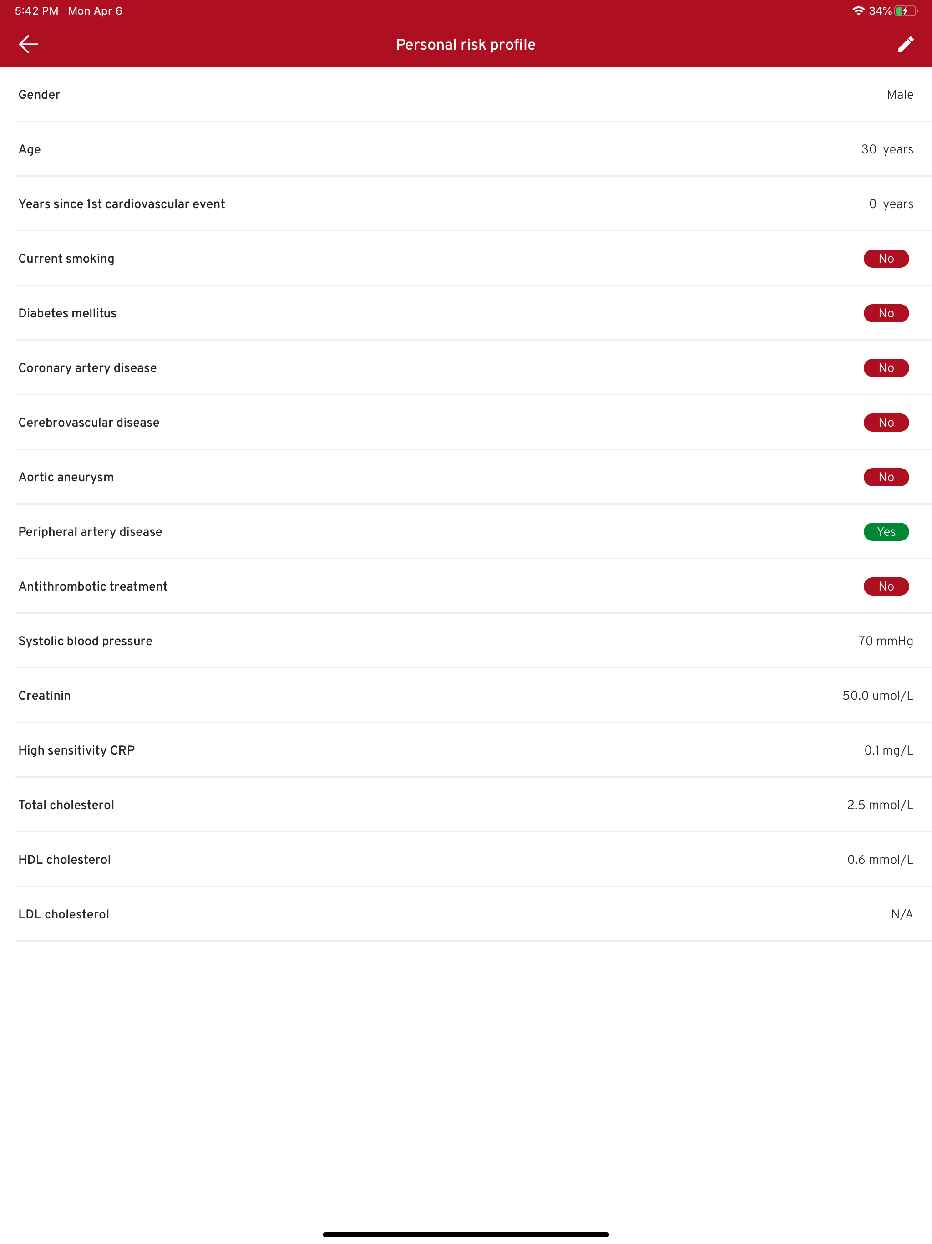Enable Antithrombotic treatment
Screen dimensions: 932x1244
click(886, 586)
